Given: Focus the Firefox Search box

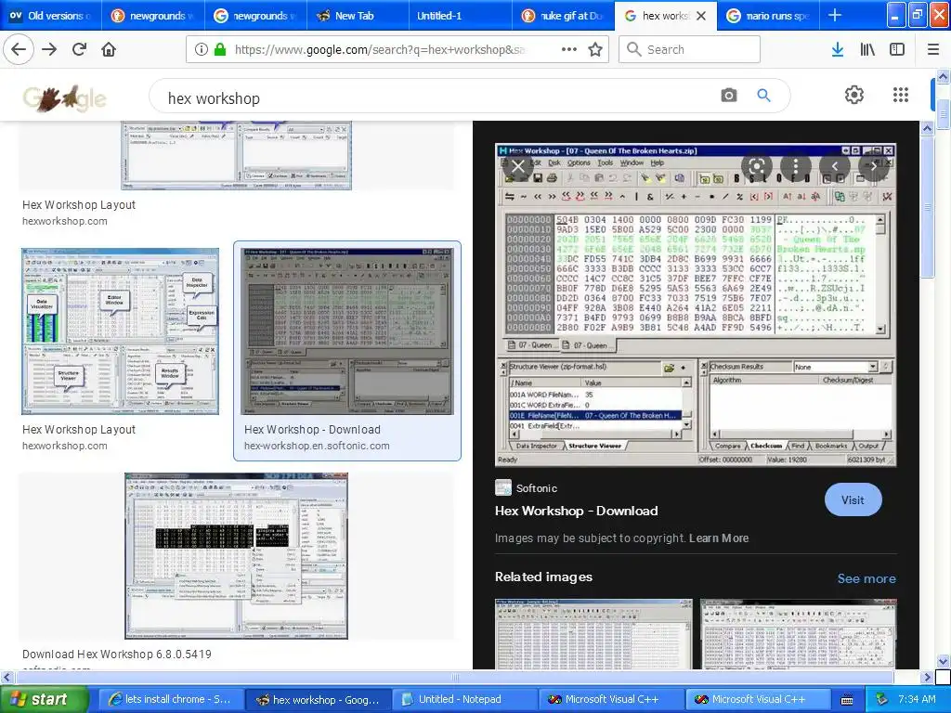Looking at the screenshot, I should [689, 49].
